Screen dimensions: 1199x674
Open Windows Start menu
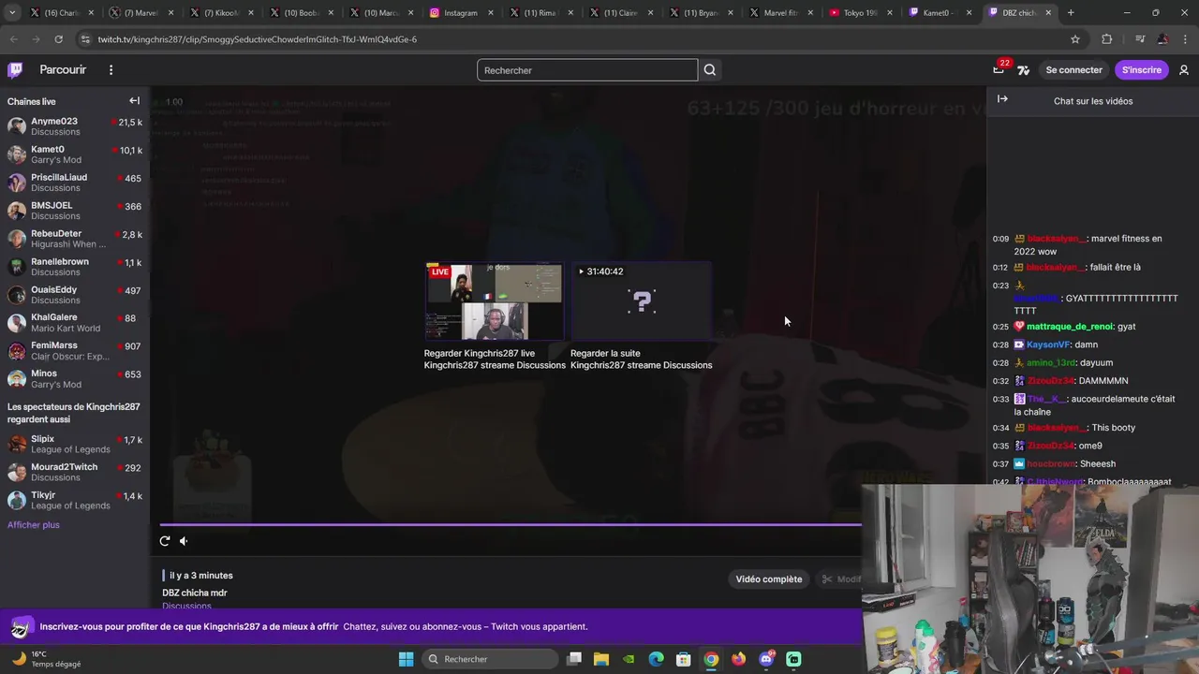click(406, 659)
